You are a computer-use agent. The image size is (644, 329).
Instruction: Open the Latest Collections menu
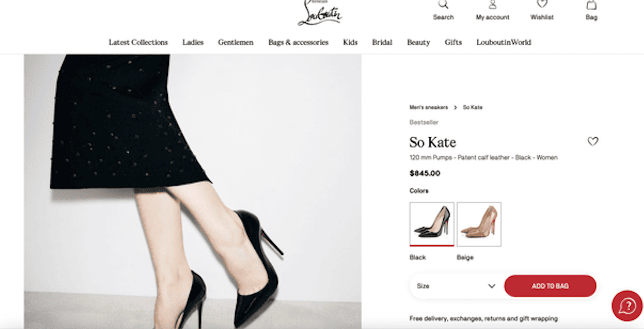point(138,42)
